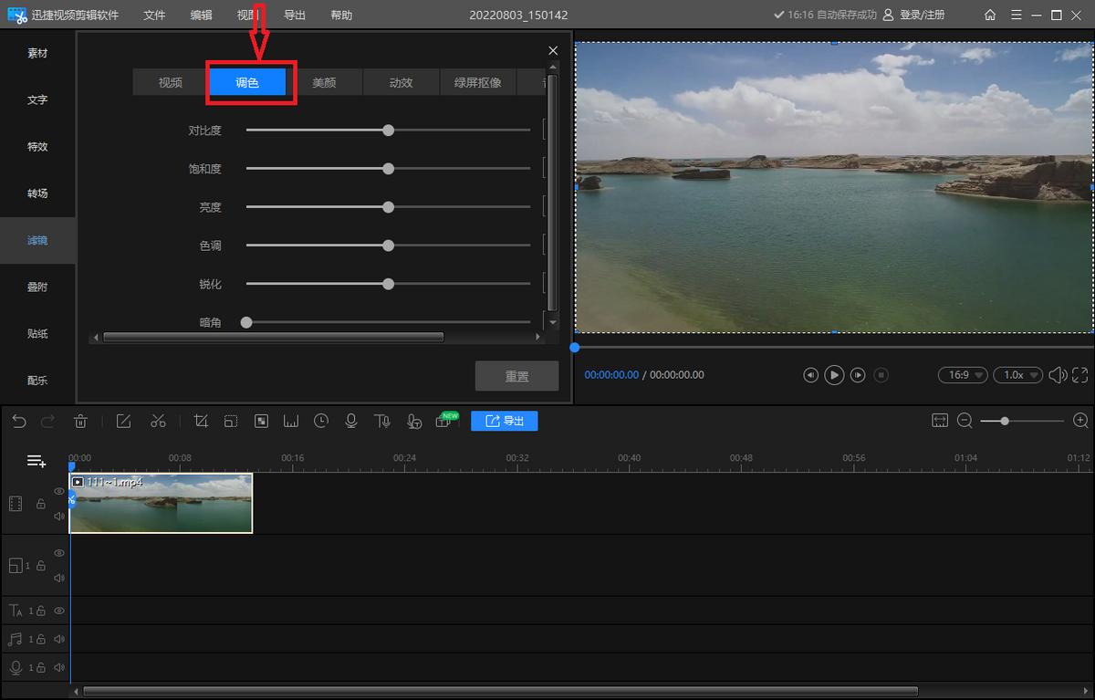Mute the music track audio
The height and width of the screenshot is (700, 1095).
[x=59, y=639]
